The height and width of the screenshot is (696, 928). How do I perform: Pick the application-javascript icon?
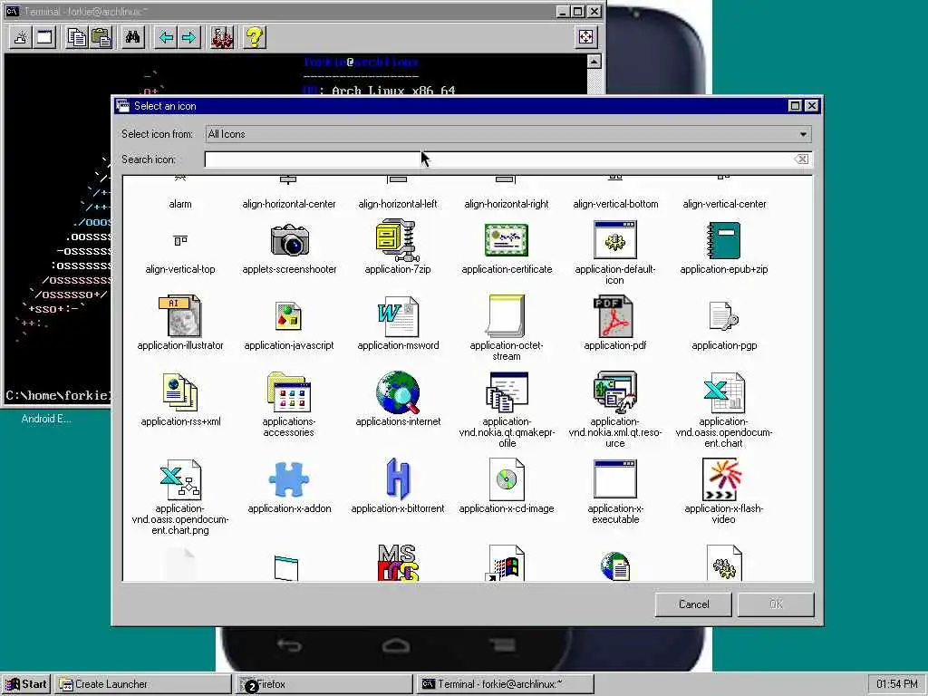289,316
